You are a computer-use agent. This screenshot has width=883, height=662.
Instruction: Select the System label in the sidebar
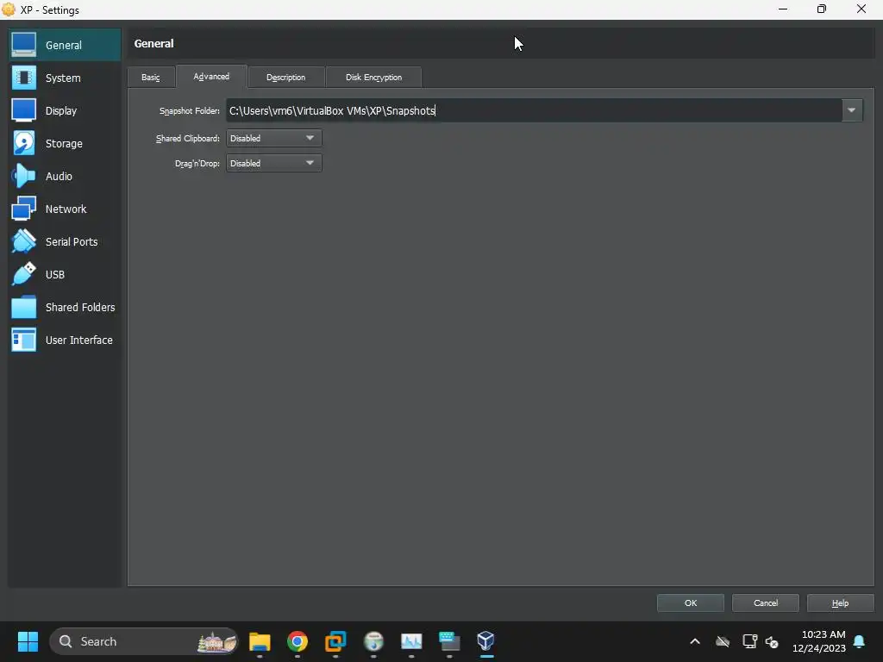(63, 78)
